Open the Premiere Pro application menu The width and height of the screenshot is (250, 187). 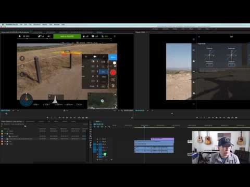12,24
